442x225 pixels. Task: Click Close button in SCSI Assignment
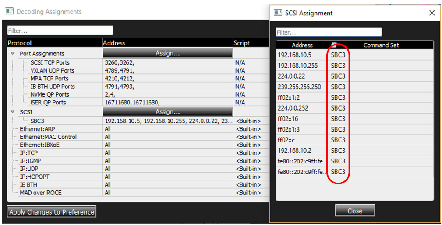click(x=355, y=211)
